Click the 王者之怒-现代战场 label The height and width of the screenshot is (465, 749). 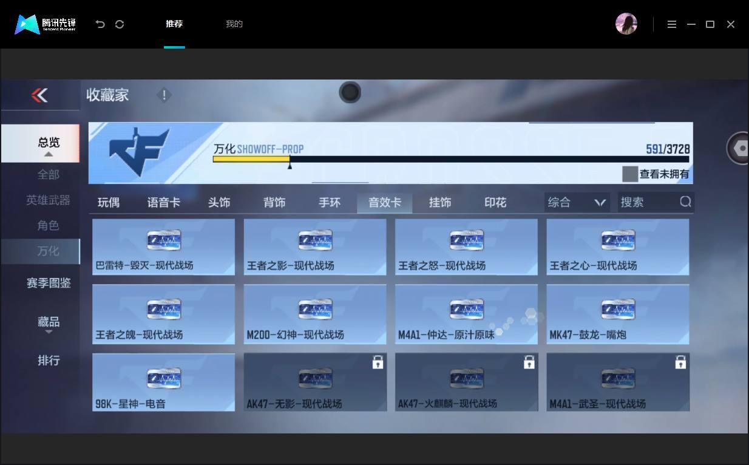click(x=442, y=265)
